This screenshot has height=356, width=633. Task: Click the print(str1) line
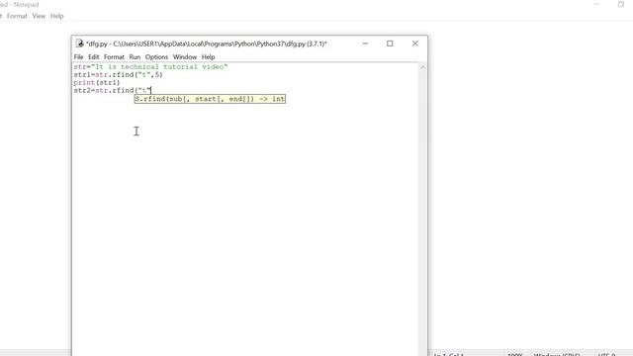coord(97,82)
